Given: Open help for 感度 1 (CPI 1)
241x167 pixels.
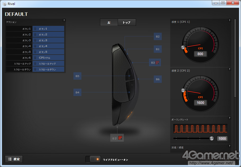Looking at the screenshot, I should coord(230,20).
